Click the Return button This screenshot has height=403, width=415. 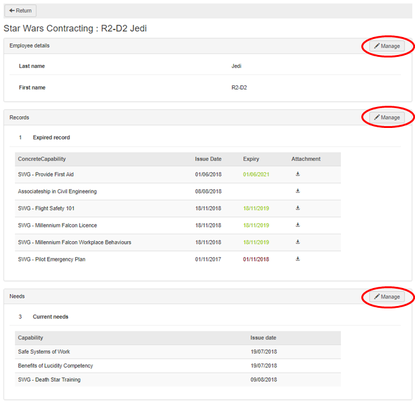20,11
